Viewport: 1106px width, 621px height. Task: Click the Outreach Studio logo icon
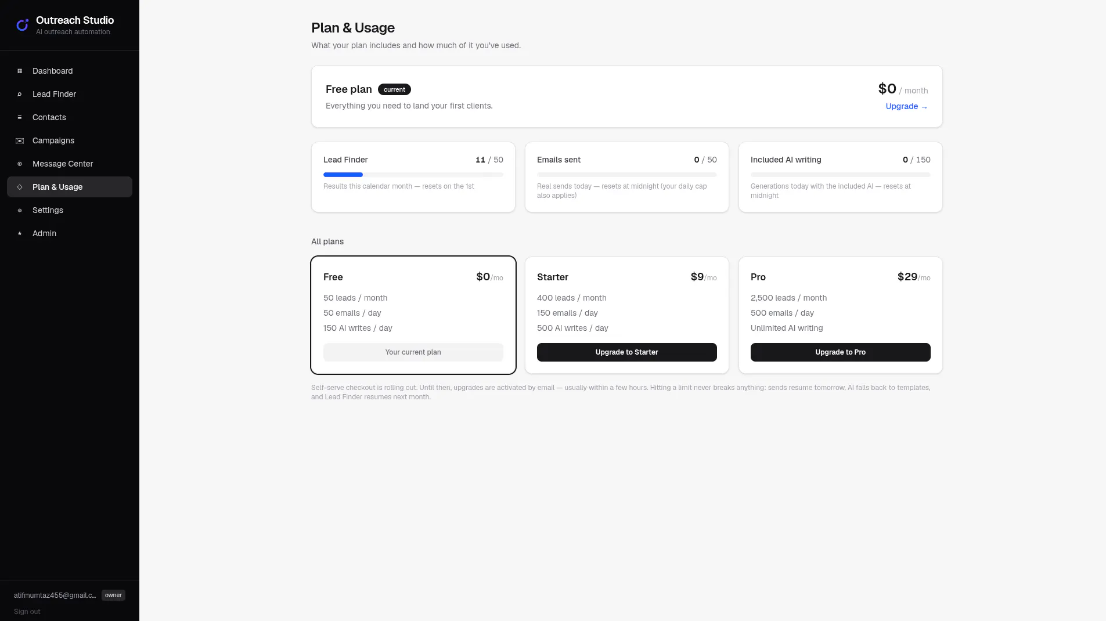tap(22, 25)
